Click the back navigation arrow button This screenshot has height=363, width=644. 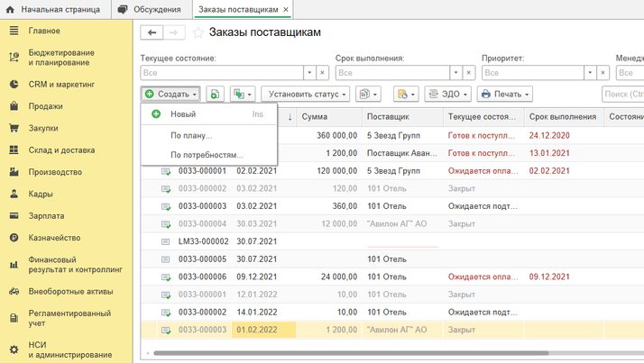click(x=152, y=32)
